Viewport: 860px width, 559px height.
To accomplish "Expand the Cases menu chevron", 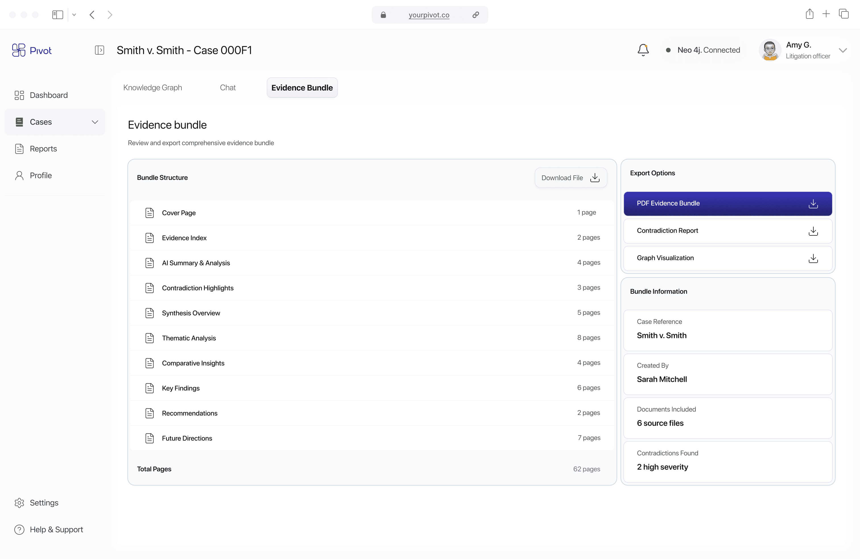I will [95, 122].
